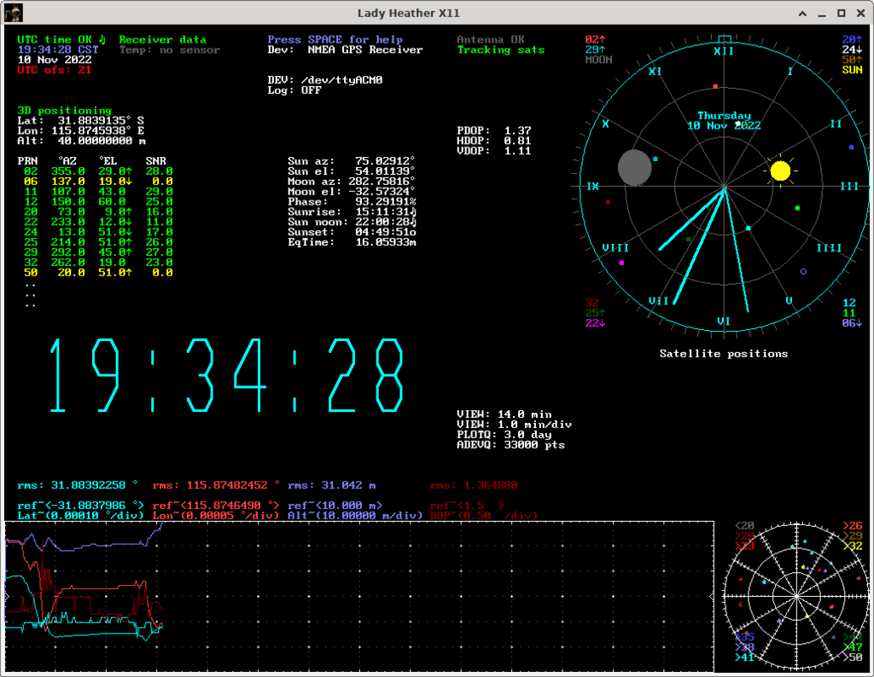Click the Lady Heather title bar app icon
Viewport: 874px width, 677px height.
click(x=12, y=13)
